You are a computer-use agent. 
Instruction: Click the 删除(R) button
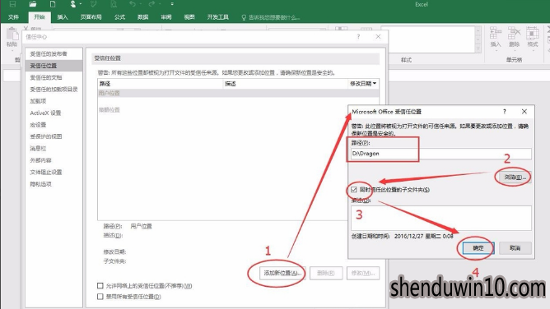(x=326, y=273)
